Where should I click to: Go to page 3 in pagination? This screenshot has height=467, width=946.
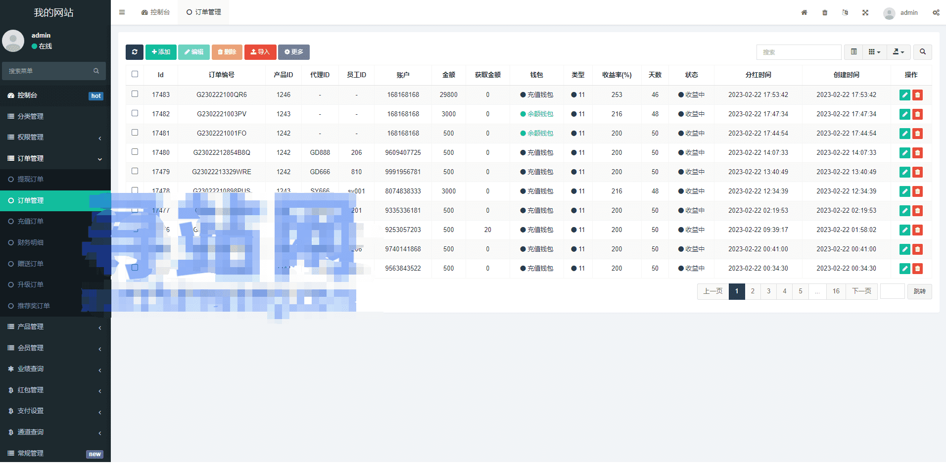tap(768, 291)
